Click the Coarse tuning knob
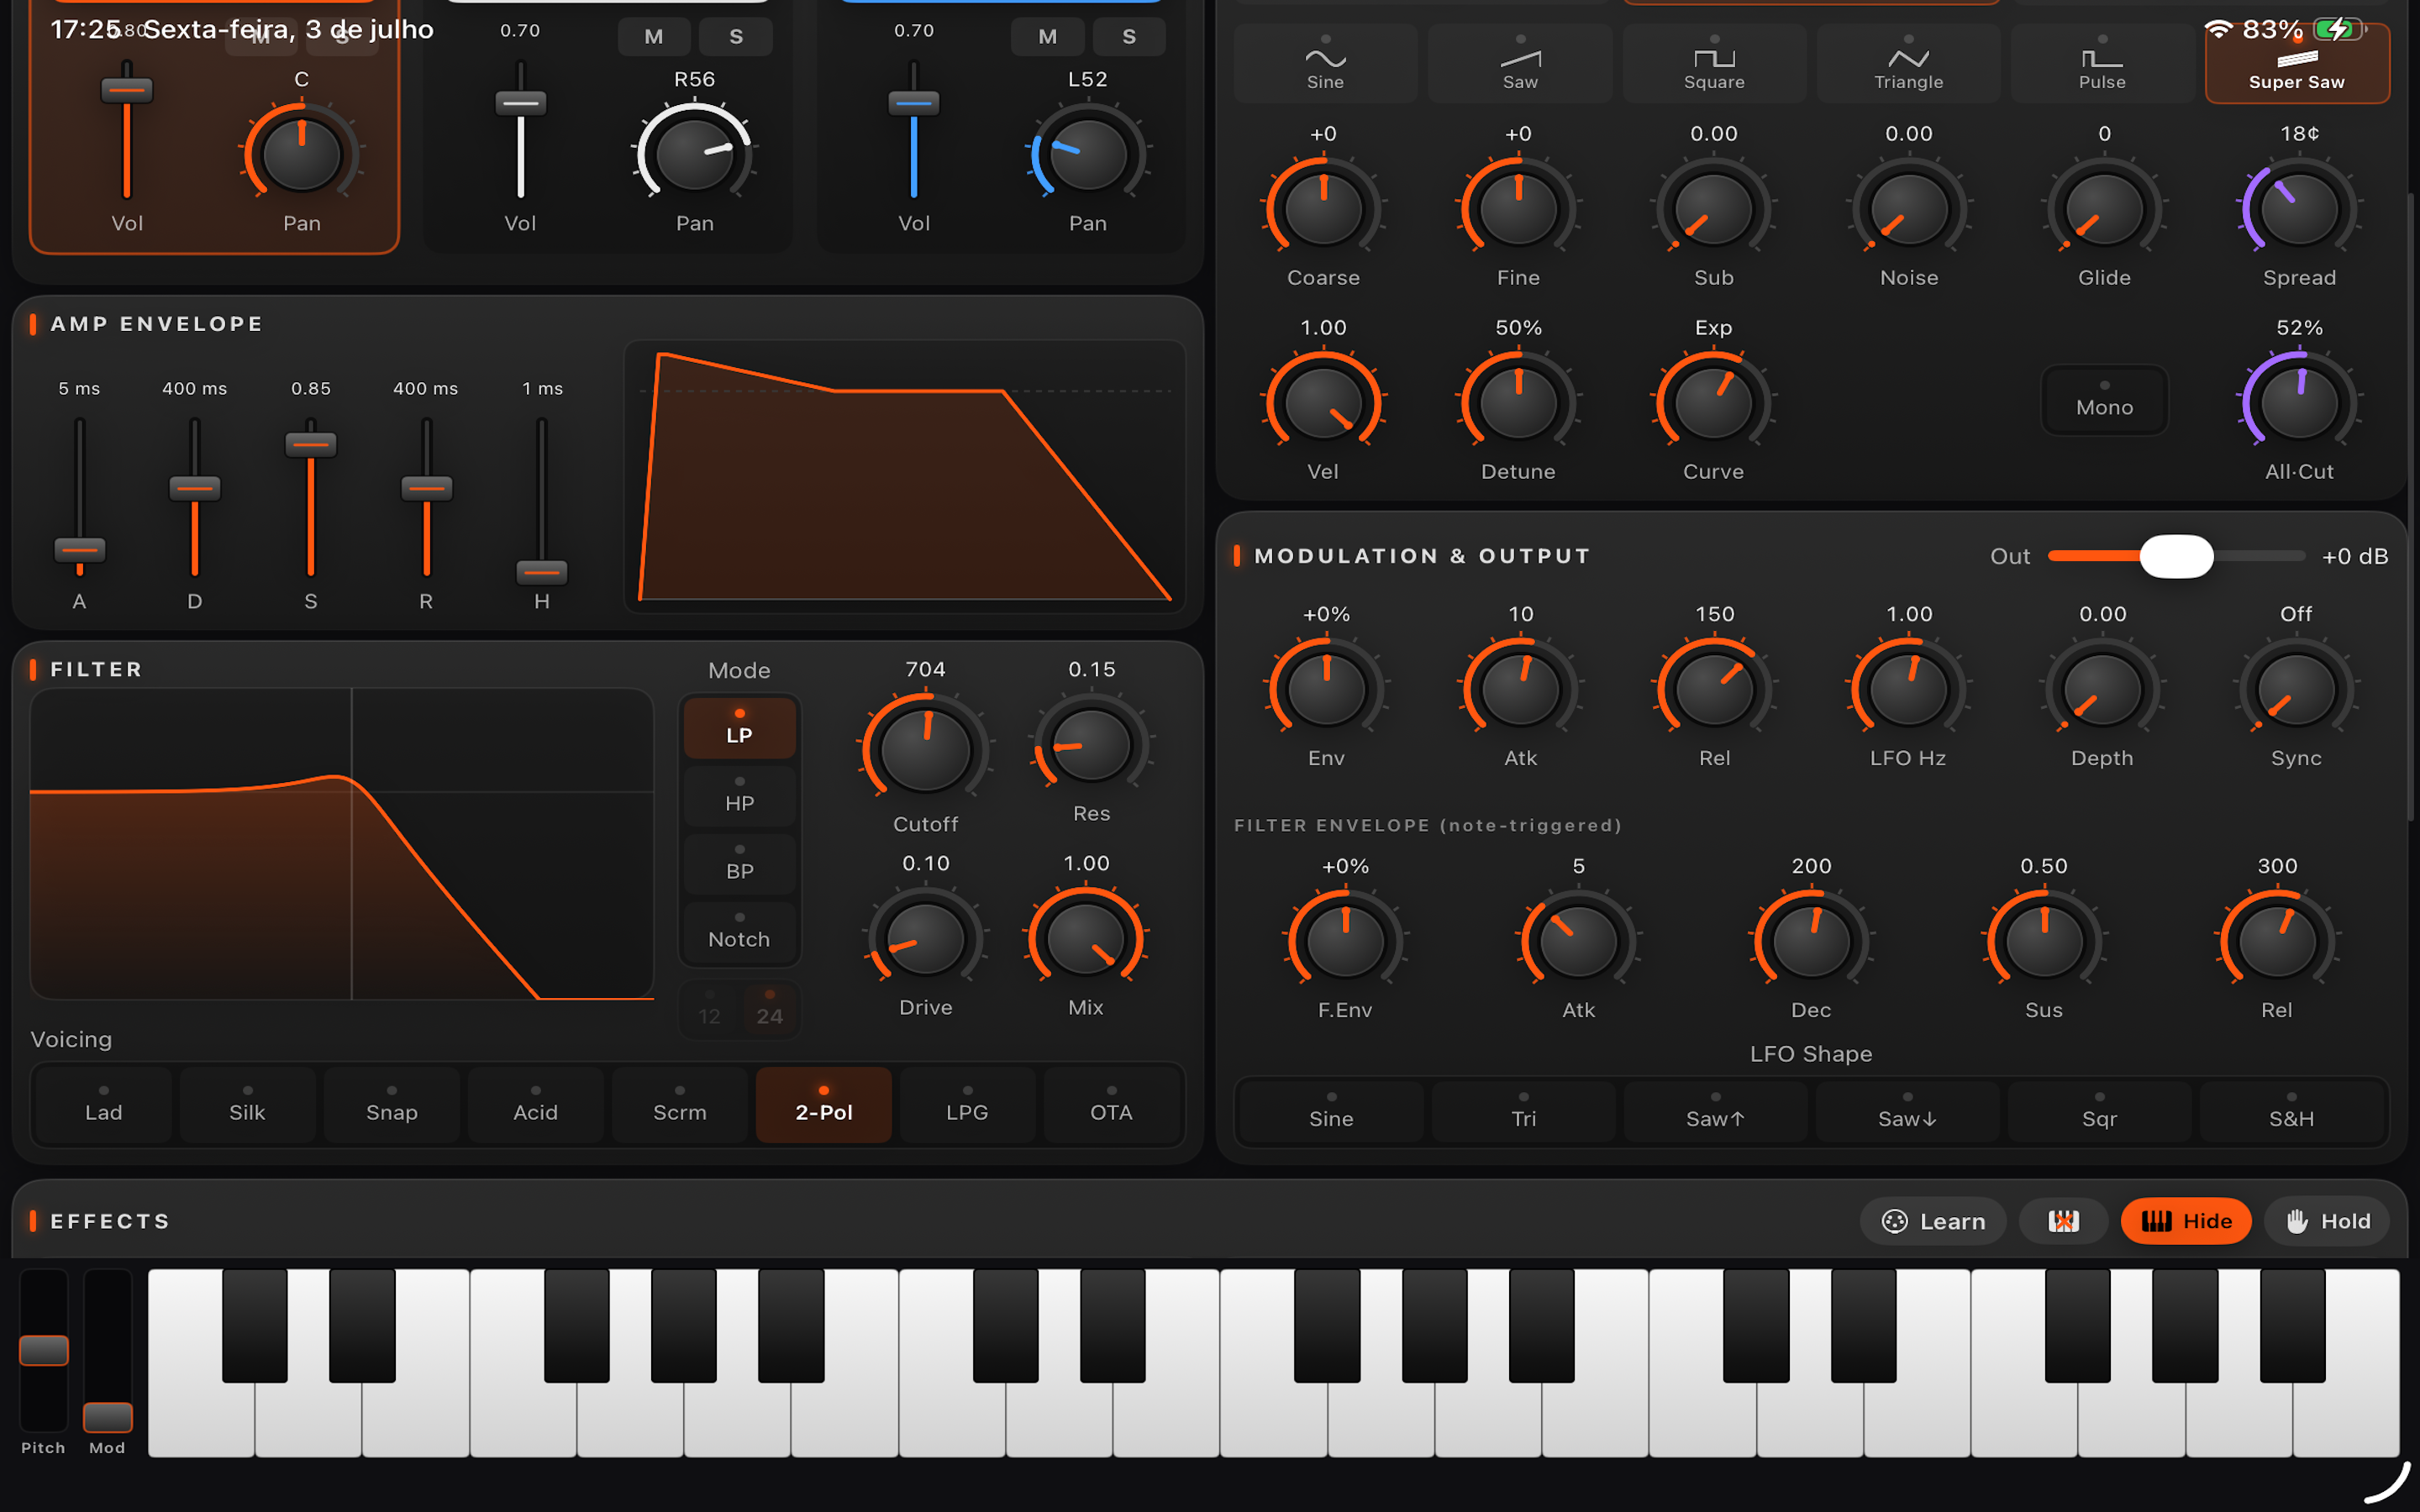 pos(1323,208)
